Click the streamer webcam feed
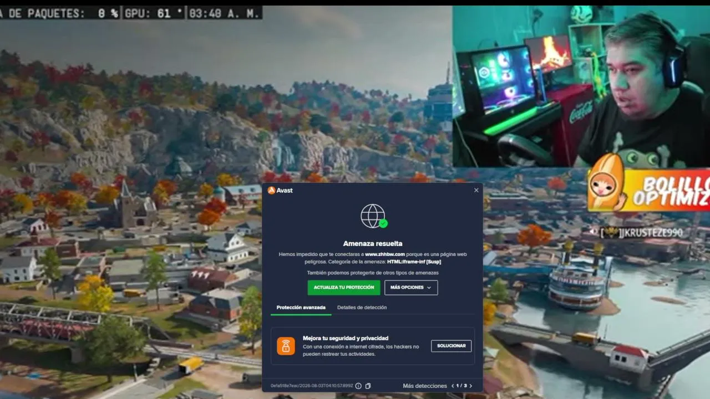Image resolution: width=710 pixels, height=399 pixels. [581, 86]
